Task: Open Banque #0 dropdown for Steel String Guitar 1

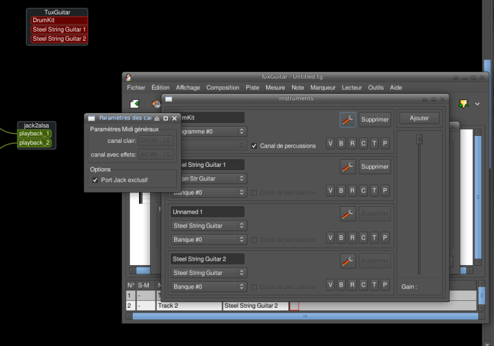Action: click(x=209, y=193)
